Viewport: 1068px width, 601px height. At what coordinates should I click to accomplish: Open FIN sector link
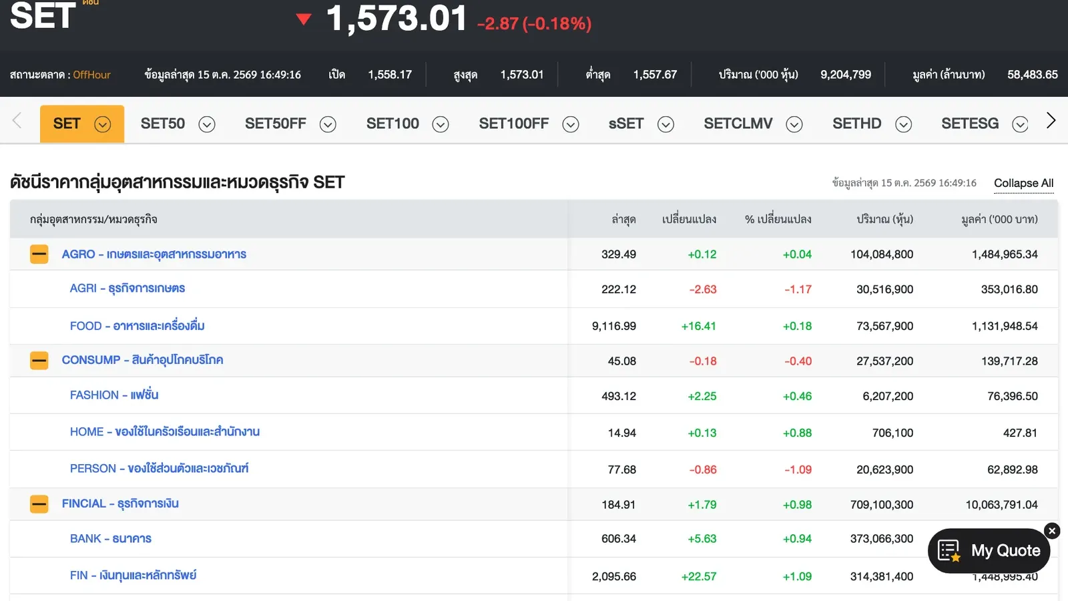133,575
